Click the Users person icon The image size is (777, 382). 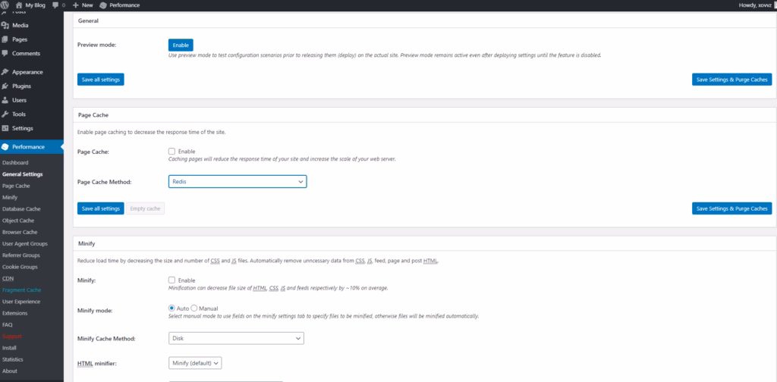click(5, 100)
